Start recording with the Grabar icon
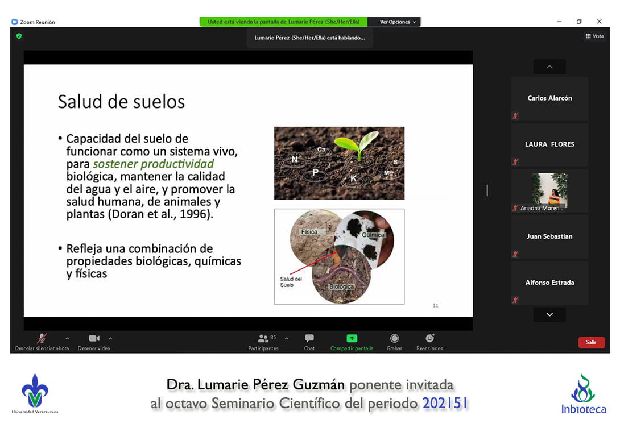This screenshot has width=620, height=432. [394, 339]
